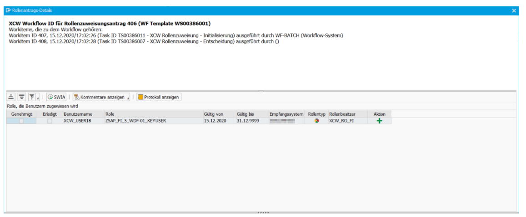The height and width of the screenshot is (217, 526).
Task: Sort the table in descending order
Action: [x=21, y=97]
